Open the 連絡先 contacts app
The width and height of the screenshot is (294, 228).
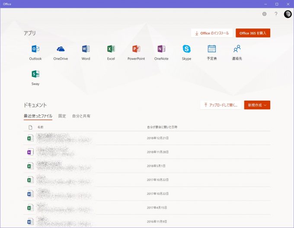237,49
